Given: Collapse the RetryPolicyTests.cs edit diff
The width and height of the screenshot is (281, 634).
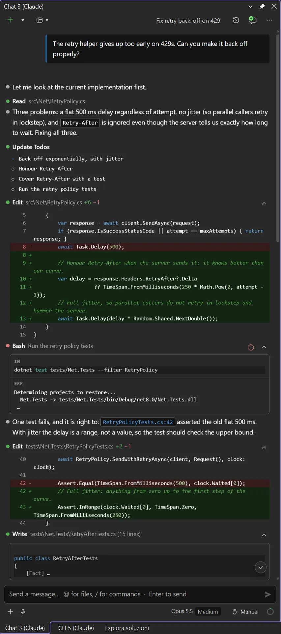Looking at the screenshot, I should (x=264, y=448).
